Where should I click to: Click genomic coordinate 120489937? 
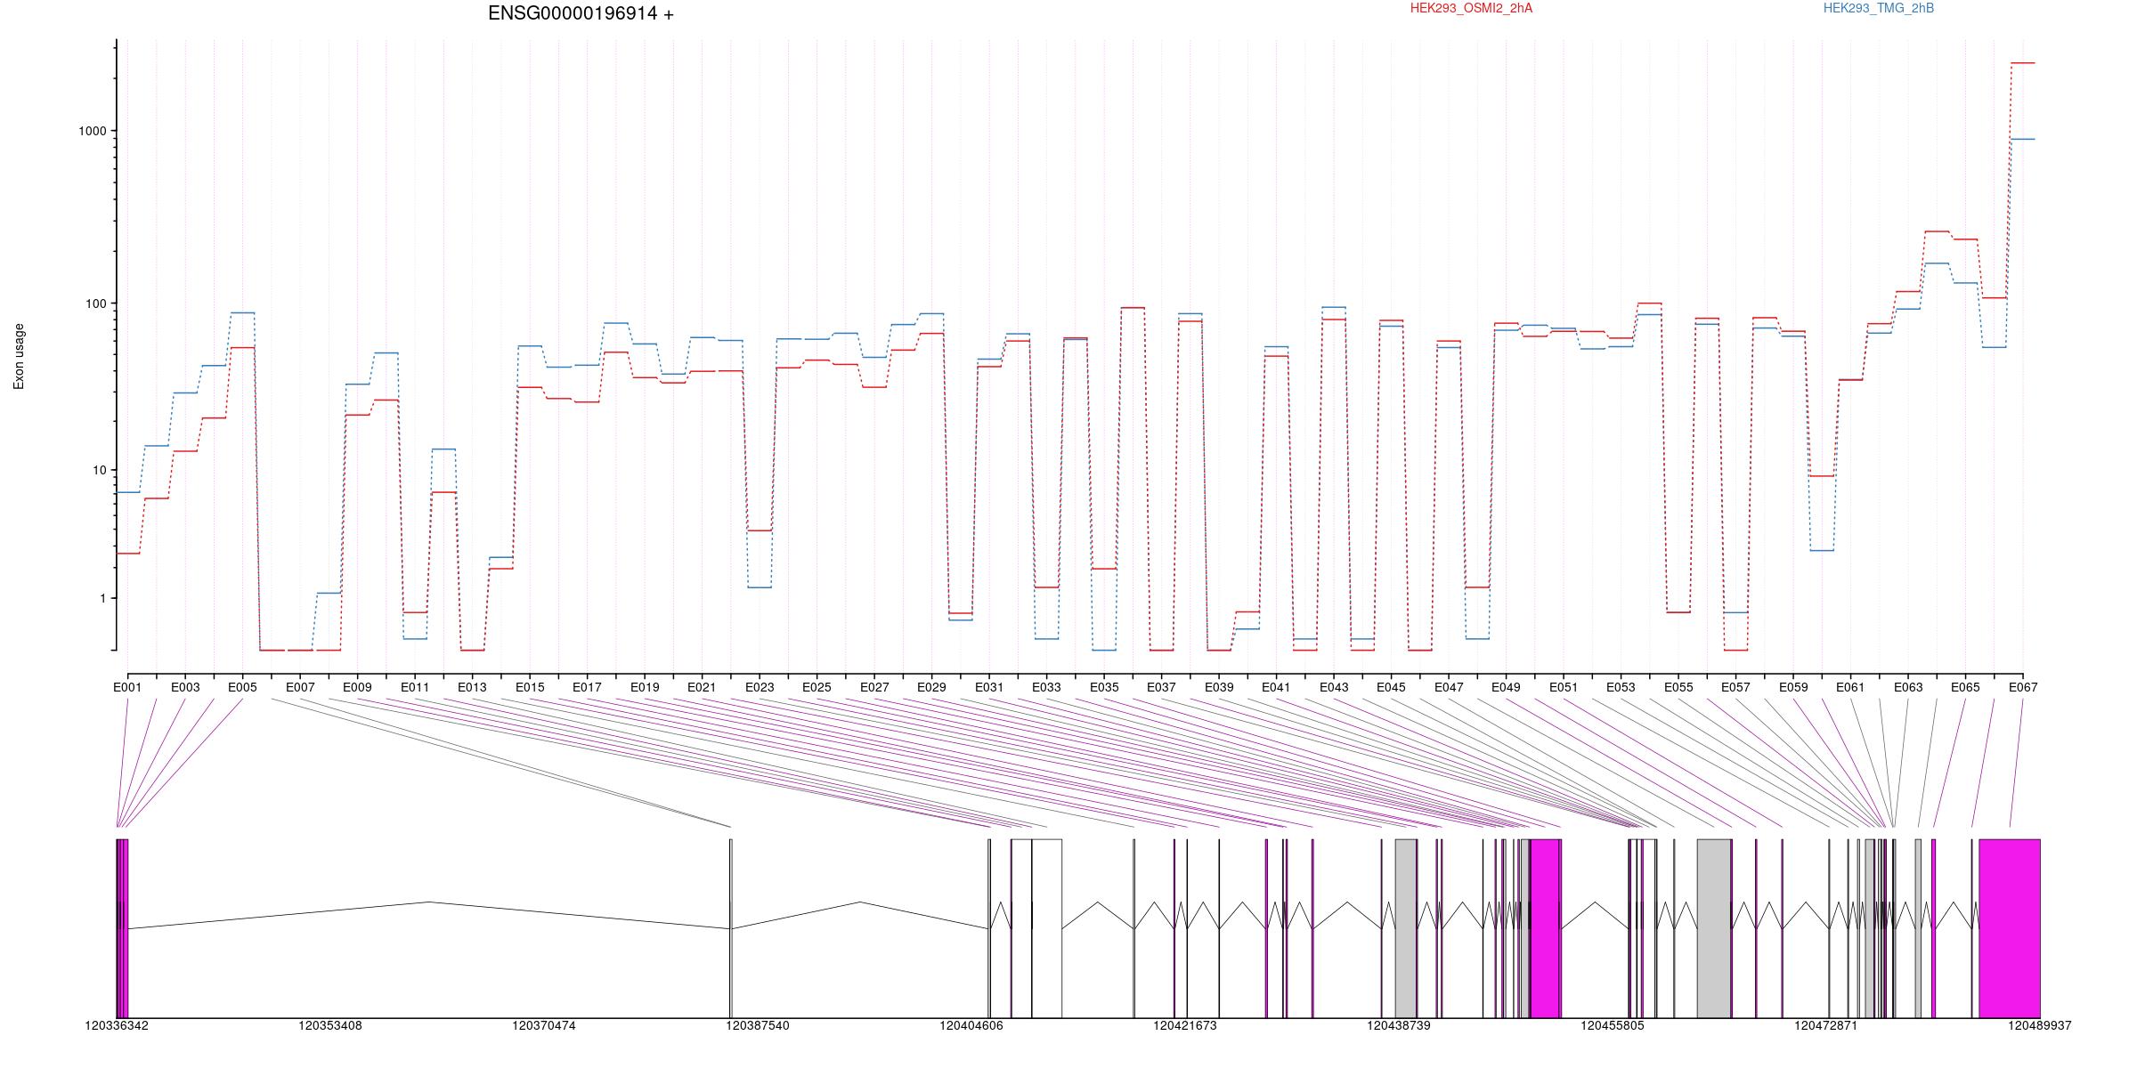2040,1026
